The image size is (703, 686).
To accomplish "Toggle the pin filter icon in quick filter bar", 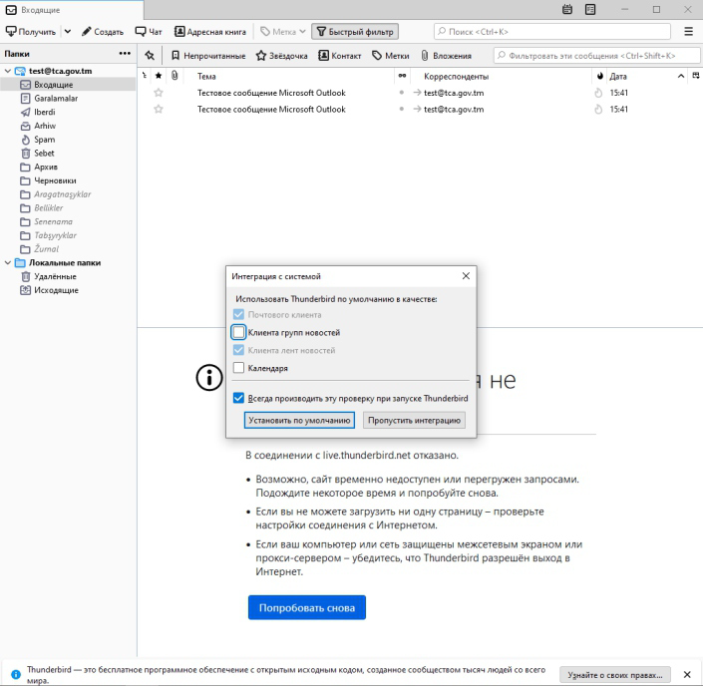I will point(150,56).
